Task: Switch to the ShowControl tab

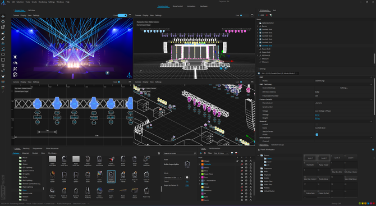Action: [x=177, y=6]
